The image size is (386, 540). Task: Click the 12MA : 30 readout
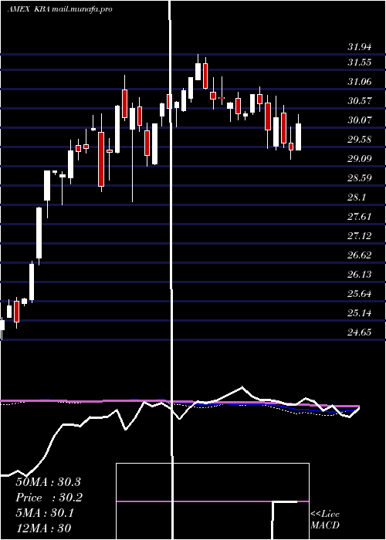click(x=43, y=528)
